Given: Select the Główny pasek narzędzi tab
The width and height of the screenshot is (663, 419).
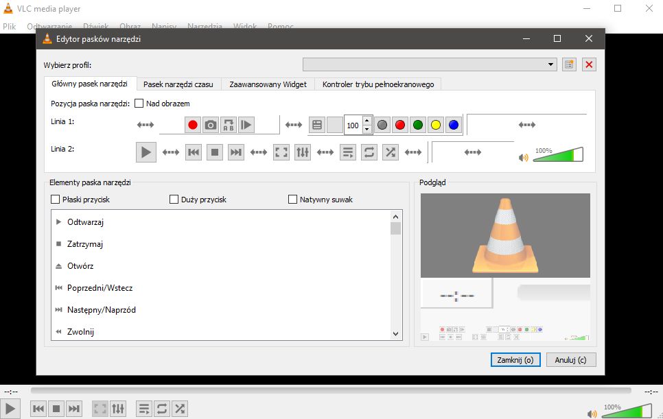Looking at the screenshot, I should click(90, 84).
